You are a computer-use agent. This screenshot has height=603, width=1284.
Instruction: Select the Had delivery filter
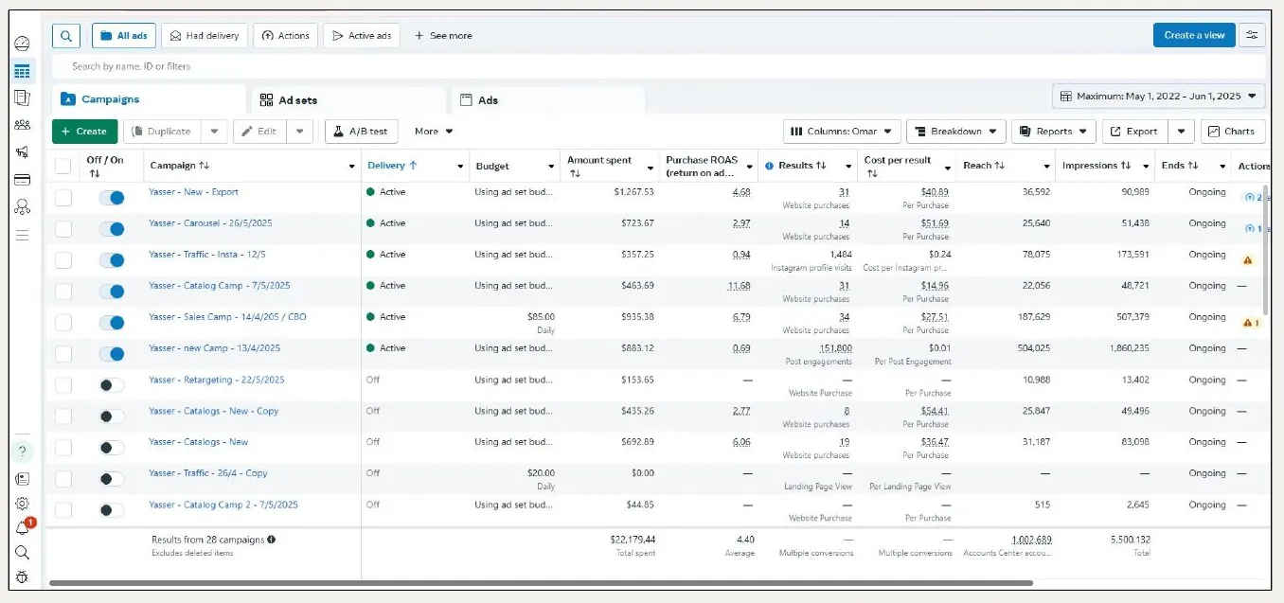204,36
